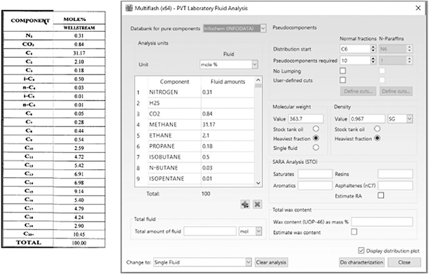
Task: Click the add component plus icon
Action: [245, 204]
